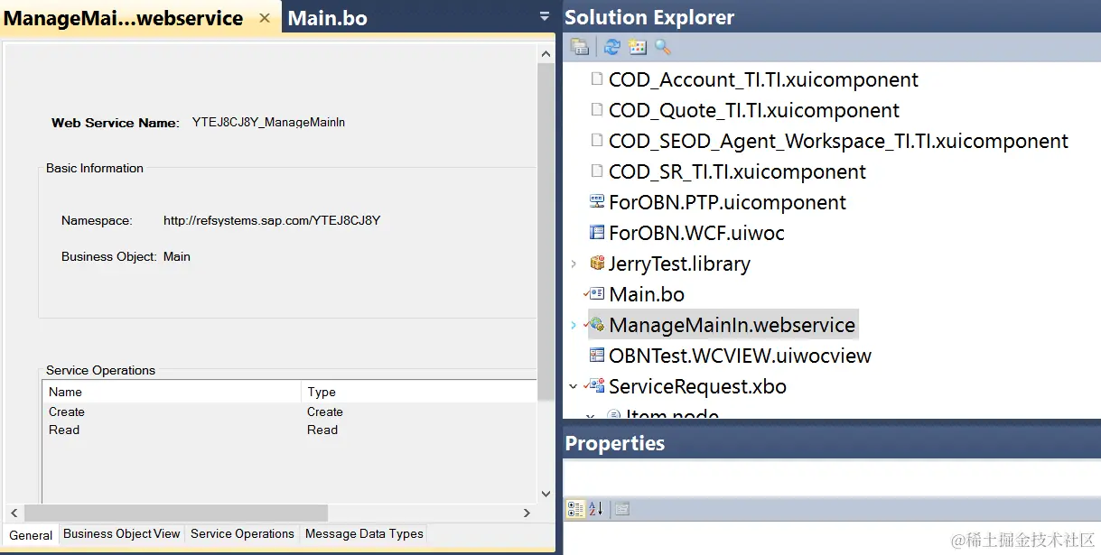Select ServiceRequest.xbo in the tree

click(697, 386)
